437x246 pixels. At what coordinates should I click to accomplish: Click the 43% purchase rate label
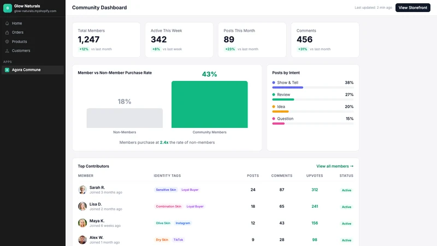209,74
